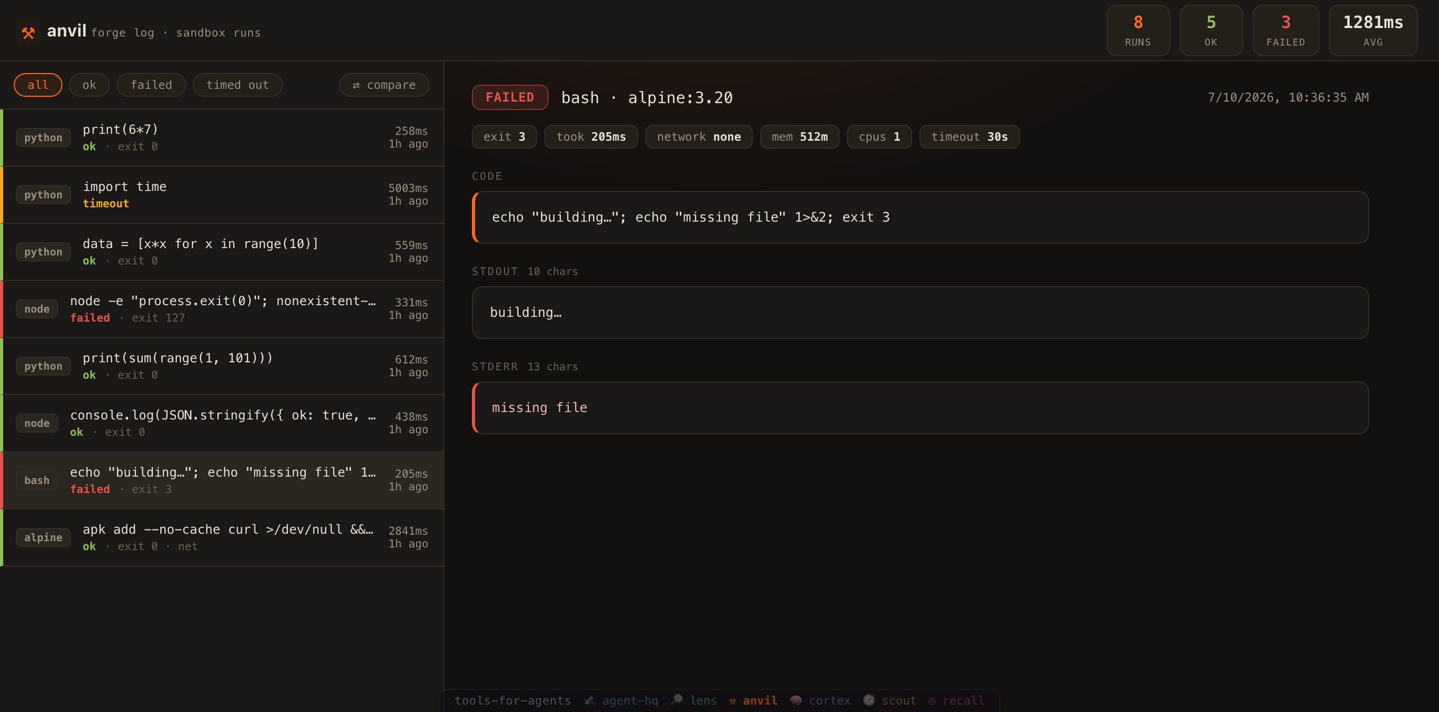Open agent-hq satellite icon in footer
1439x712 pixels.
point(589,700)
